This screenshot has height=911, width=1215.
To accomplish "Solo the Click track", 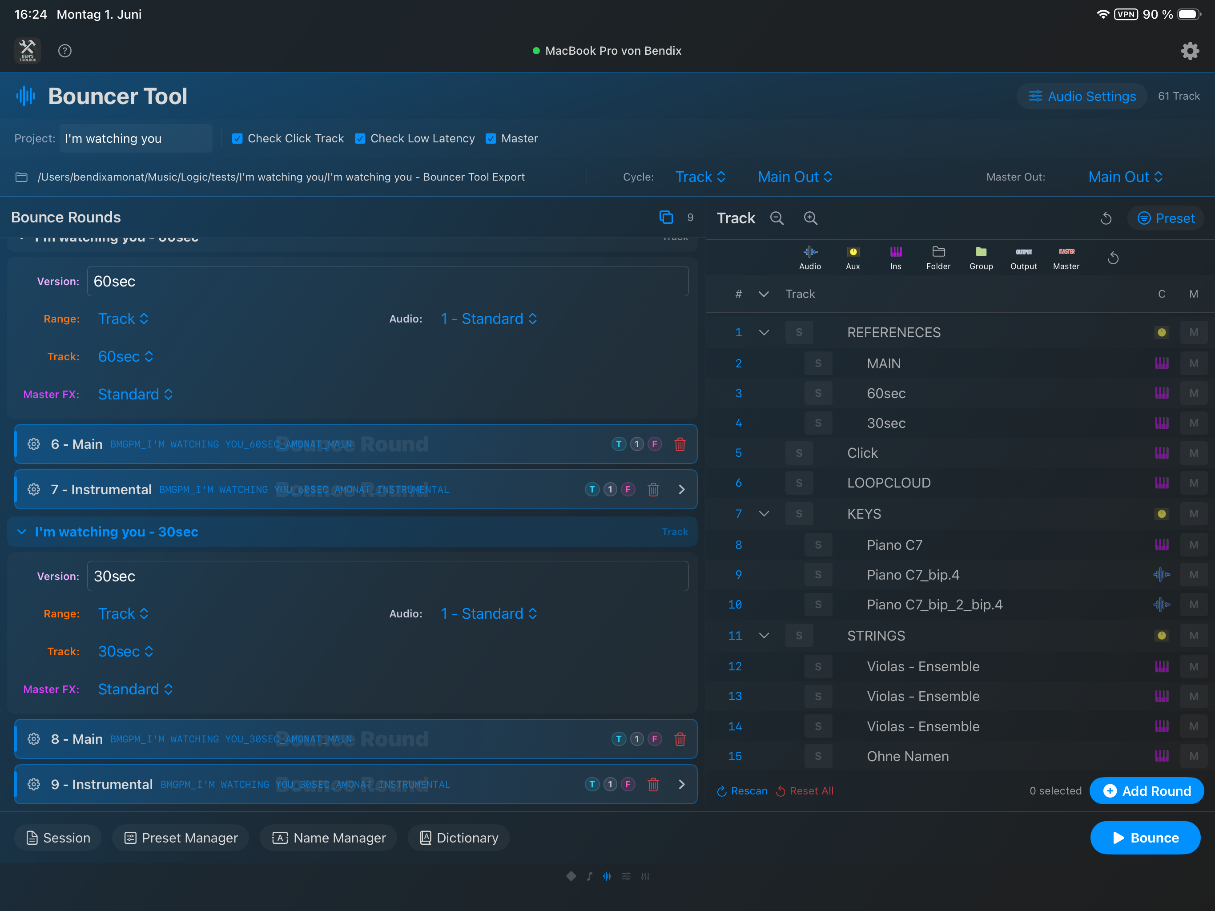I will coord(799,453).
